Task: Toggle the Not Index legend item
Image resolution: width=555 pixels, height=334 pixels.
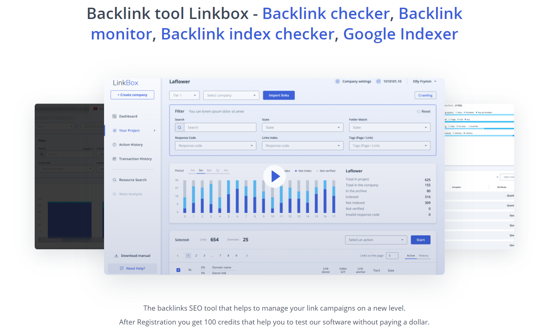Action: click(x=303, y=170)
